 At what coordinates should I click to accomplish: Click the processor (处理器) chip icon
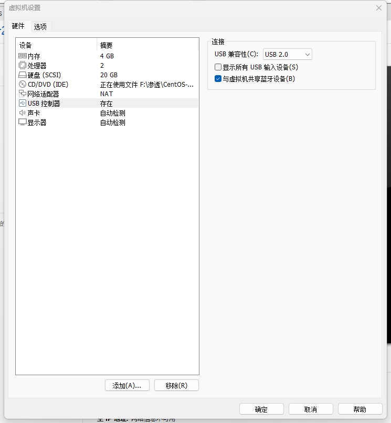coord(23,65)
